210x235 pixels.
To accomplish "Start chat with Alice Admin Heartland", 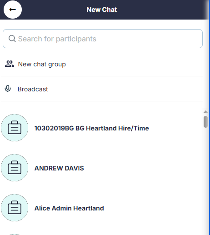I will coord(69,208).
